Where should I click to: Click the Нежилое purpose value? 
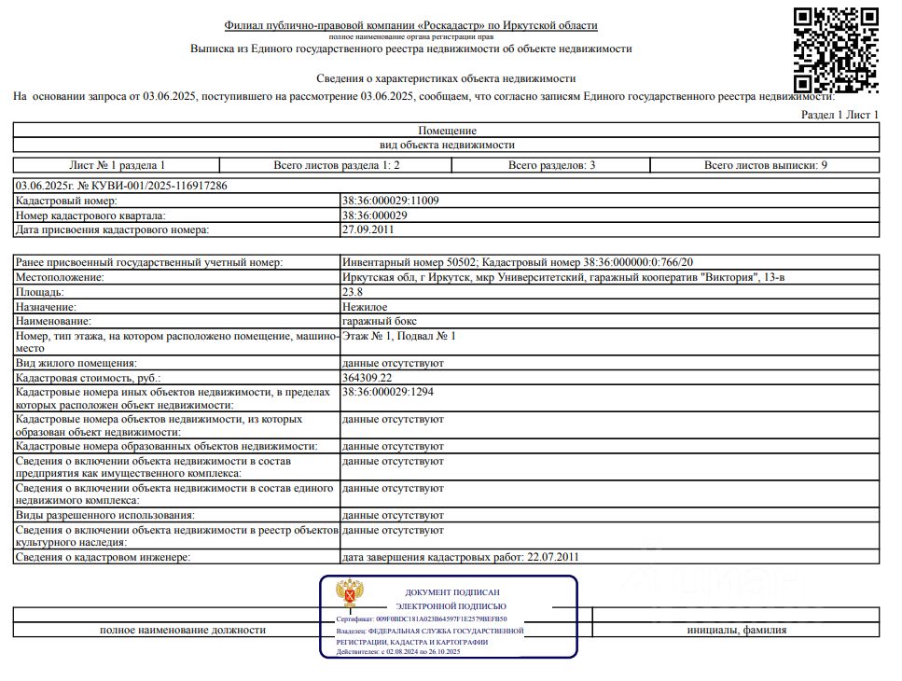click(365, 307)
